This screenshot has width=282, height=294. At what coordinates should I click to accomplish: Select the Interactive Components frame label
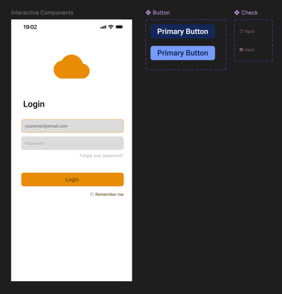pos(42,13)
